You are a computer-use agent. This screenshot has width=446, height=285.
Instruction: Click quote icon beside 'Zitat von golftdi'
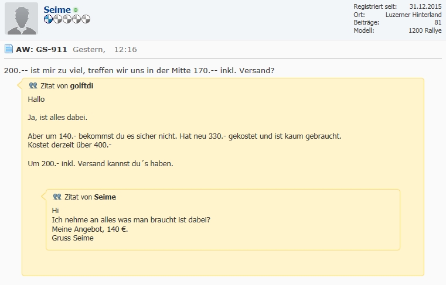pos(33,85)
